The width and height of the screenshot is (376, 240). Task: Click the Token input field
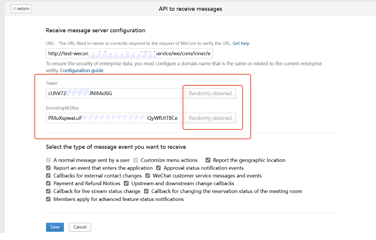coord(115,94)
